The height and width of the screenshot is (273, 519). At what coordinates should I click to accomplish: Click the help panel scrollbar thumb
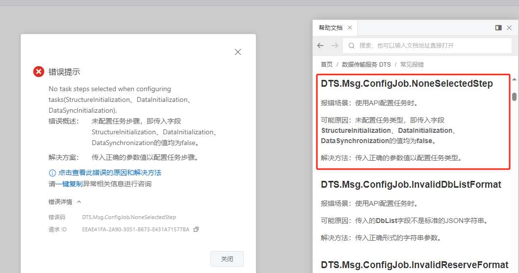pos(514,97)
